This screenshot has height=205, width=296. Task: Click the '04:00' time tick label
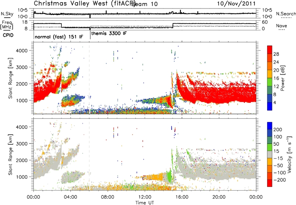pos(71,197)
